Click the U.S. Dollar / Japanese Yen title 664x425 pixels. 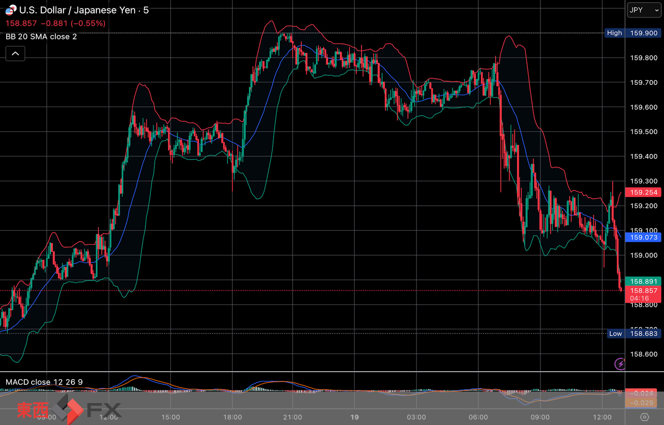point(77,10)
